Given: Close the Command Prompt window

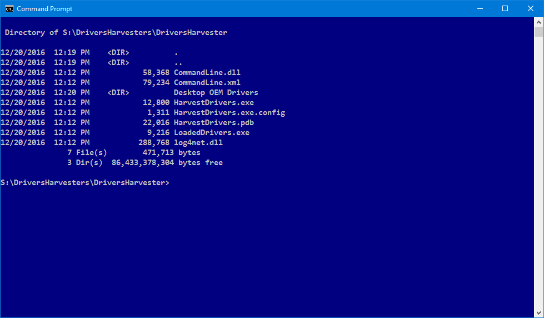Looking at the screenshot, I should [x=530, y=8].
